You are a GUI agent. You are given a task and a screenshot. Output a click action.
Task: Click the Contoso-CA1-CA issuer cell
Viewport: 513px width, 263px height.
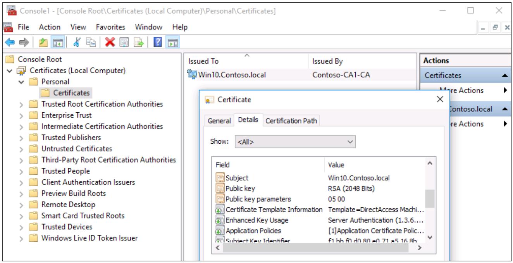pyautogui.click(x=341, y=75)
